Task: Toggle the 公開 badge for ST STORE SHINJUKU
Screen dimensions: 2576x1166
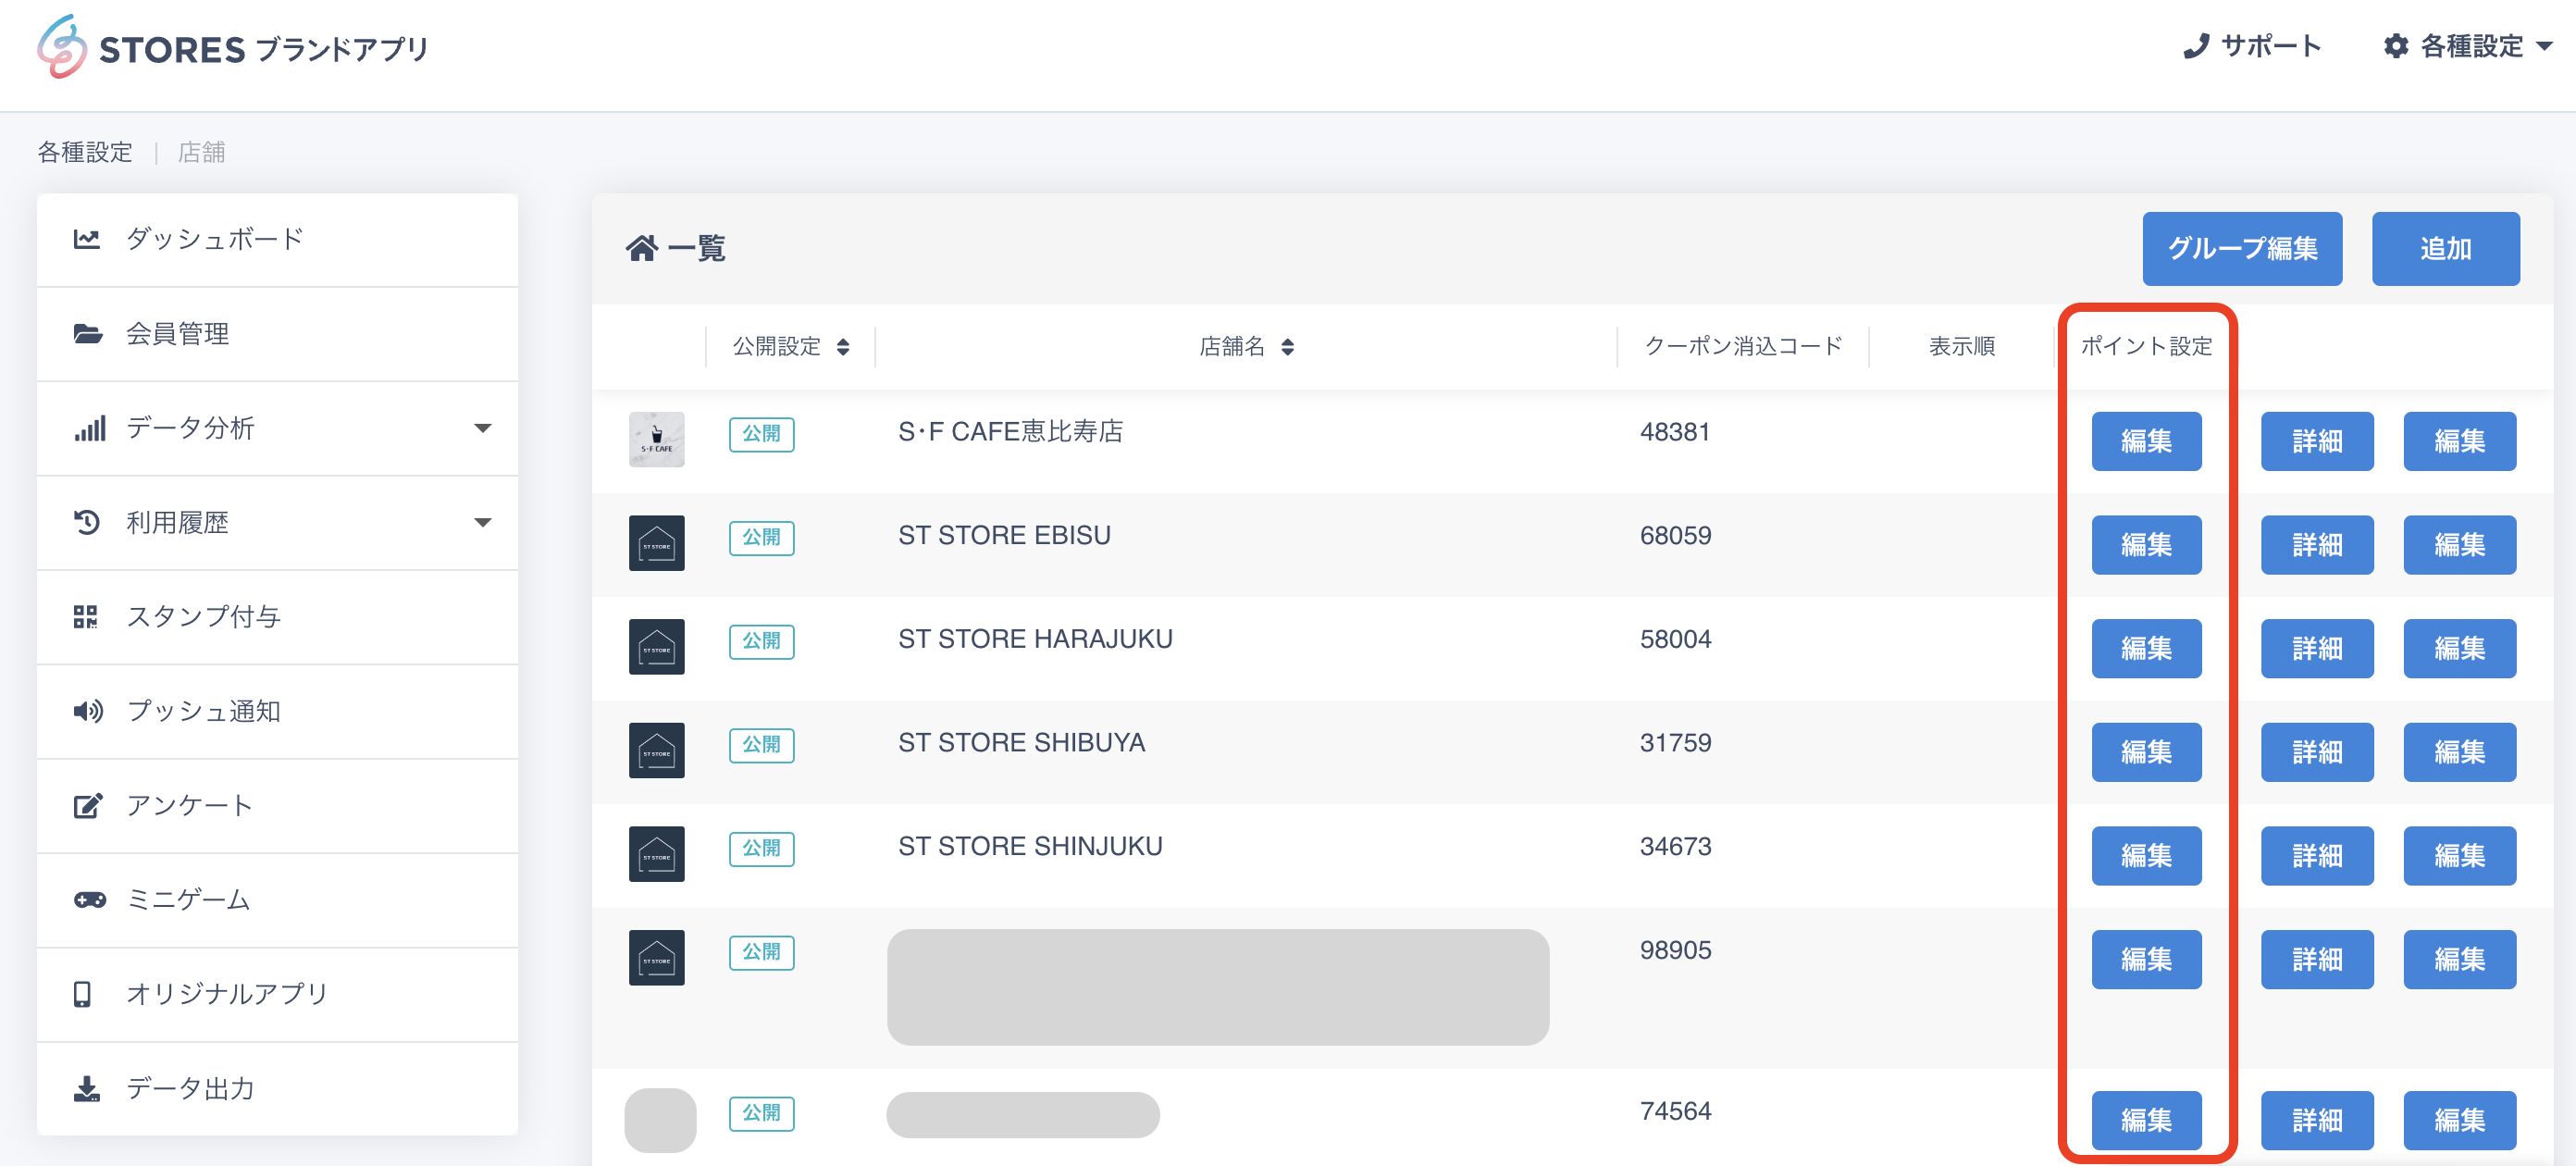Action: [761, 849]
